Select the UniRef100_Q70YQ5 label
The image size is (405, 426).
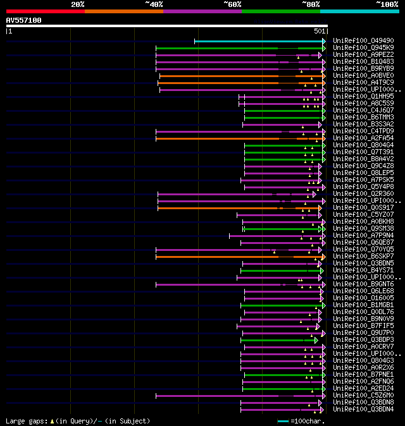pos(363,250)
